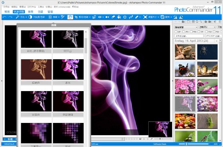Click the Redo arrow in the toolbar
223x147 pixels.
coord(10,17)
